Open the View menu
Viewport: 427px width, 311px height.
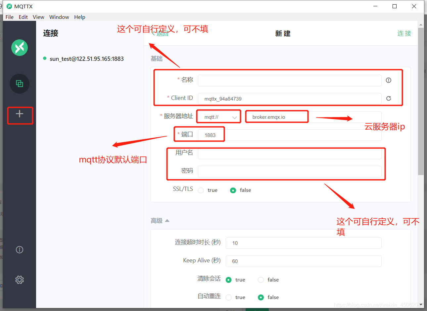tap(38, 17)
